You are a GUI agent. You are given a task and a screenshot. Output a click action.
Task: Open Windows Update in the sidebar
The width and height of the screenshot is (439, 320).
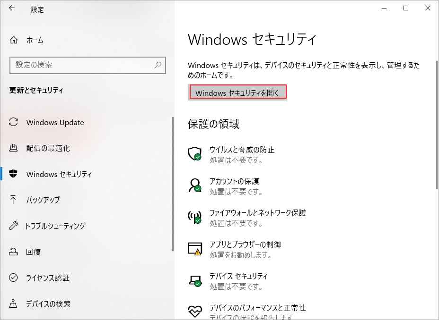pyautogui.click(x=55, y=123)
